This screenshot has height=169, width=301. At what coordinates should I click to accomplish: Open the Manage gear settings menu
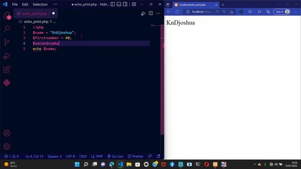coord(7,146)
